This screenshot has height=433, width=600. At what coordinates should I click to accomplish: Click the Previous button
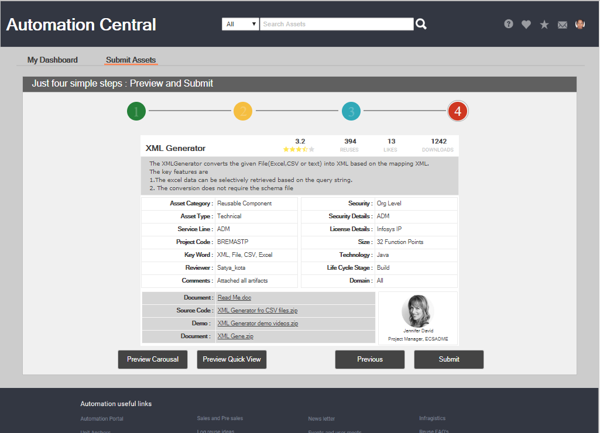370,359
